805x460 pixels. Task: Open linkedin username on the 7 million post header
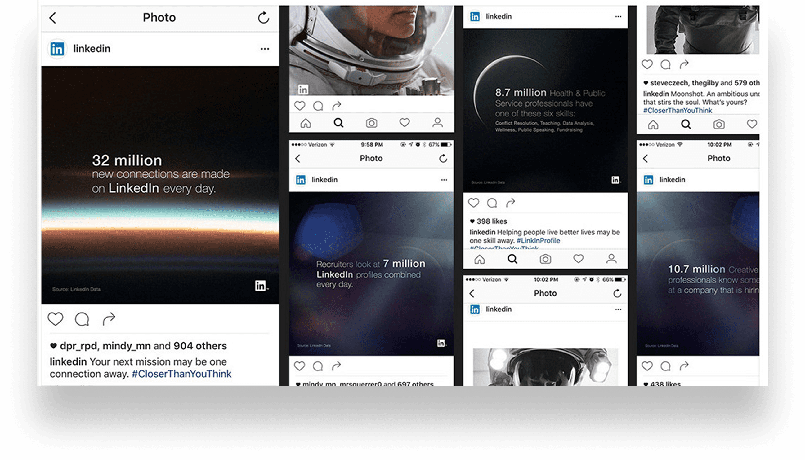pyautogui.click(x=324, y=180)
